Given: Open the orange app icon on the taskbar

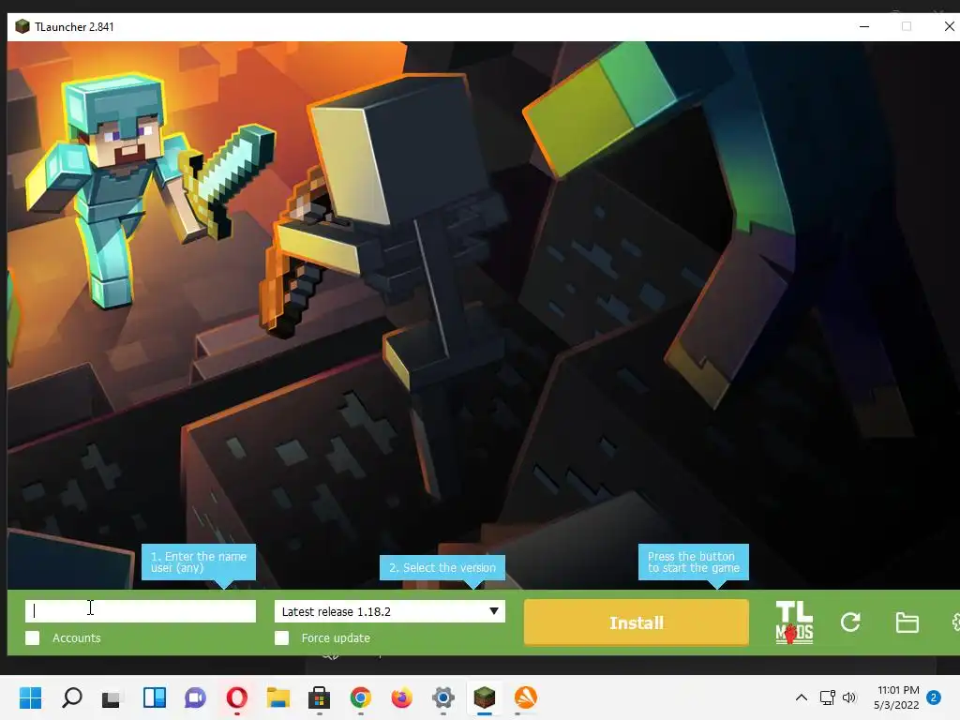Looking at the screenshot, I should [x=525, y=697].
